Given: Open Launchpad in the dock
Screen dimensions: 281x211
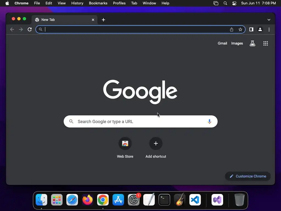Looking at the screenshot, I should 57,200.
